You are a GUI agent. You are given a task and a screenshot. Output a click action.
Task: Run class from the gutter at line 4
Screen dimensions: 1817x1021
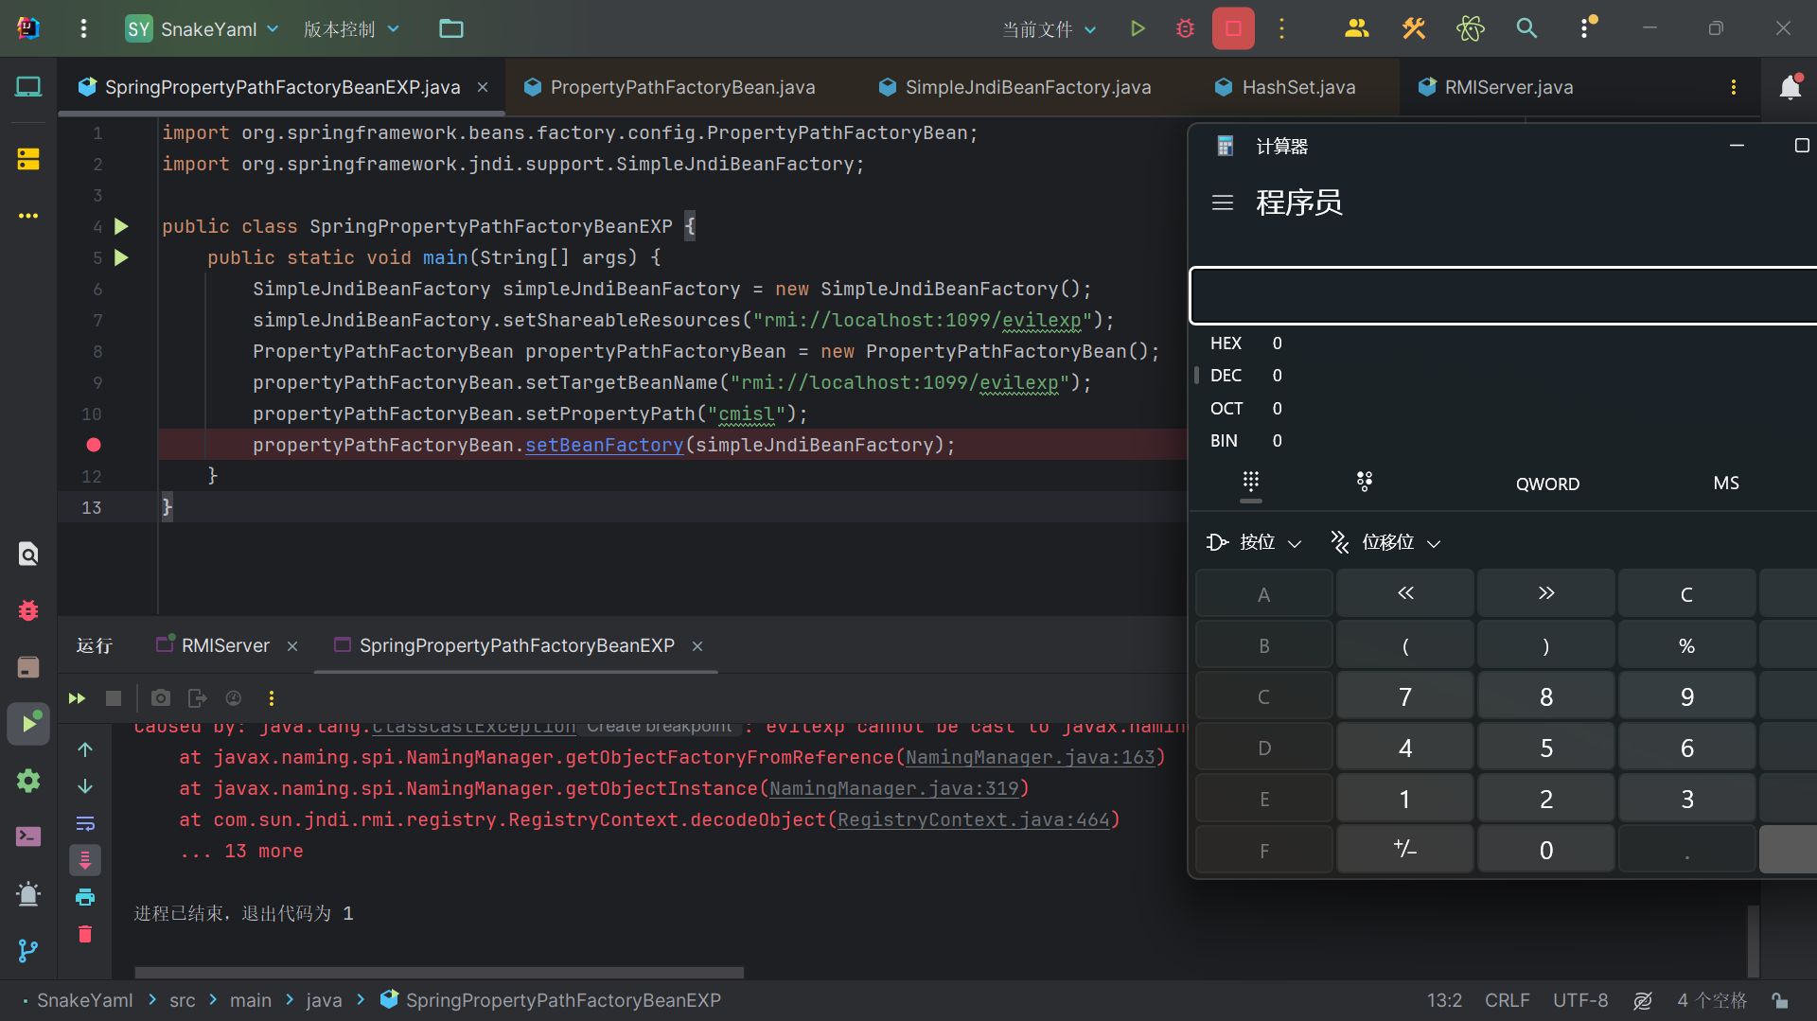point(121,226)
